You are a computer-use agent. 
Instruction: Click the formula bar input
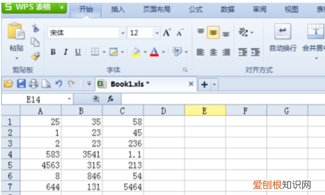[x=223, y=99]
